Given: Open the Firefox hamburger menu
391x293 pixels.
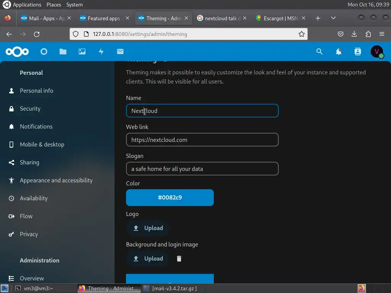Looking at the screenshot, I should tap(382, 34).
